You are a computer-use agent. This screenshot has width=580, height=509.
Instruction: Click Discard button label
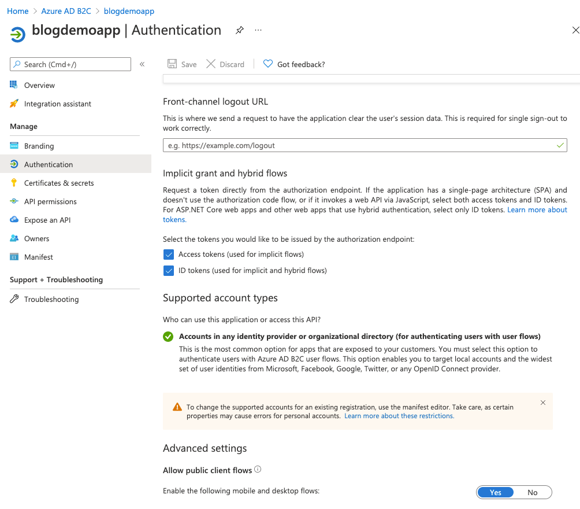[x=232, y=64]
